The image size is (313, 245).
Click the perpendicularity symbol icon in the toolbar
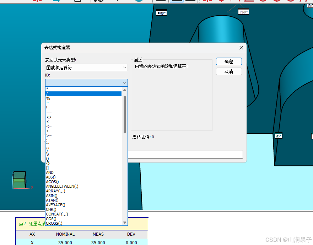click(x=231, y=1)
